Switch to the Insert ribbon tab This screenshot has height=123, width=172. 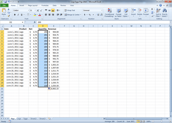point(21,5)
